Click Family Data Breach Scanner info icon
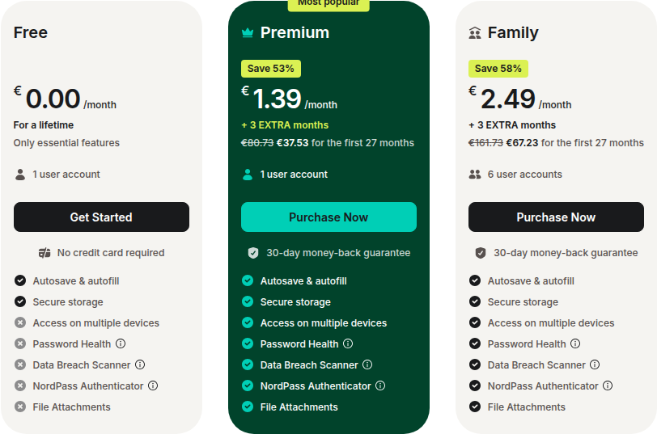Viewport: 657px width, 434px height. (595, 364)
